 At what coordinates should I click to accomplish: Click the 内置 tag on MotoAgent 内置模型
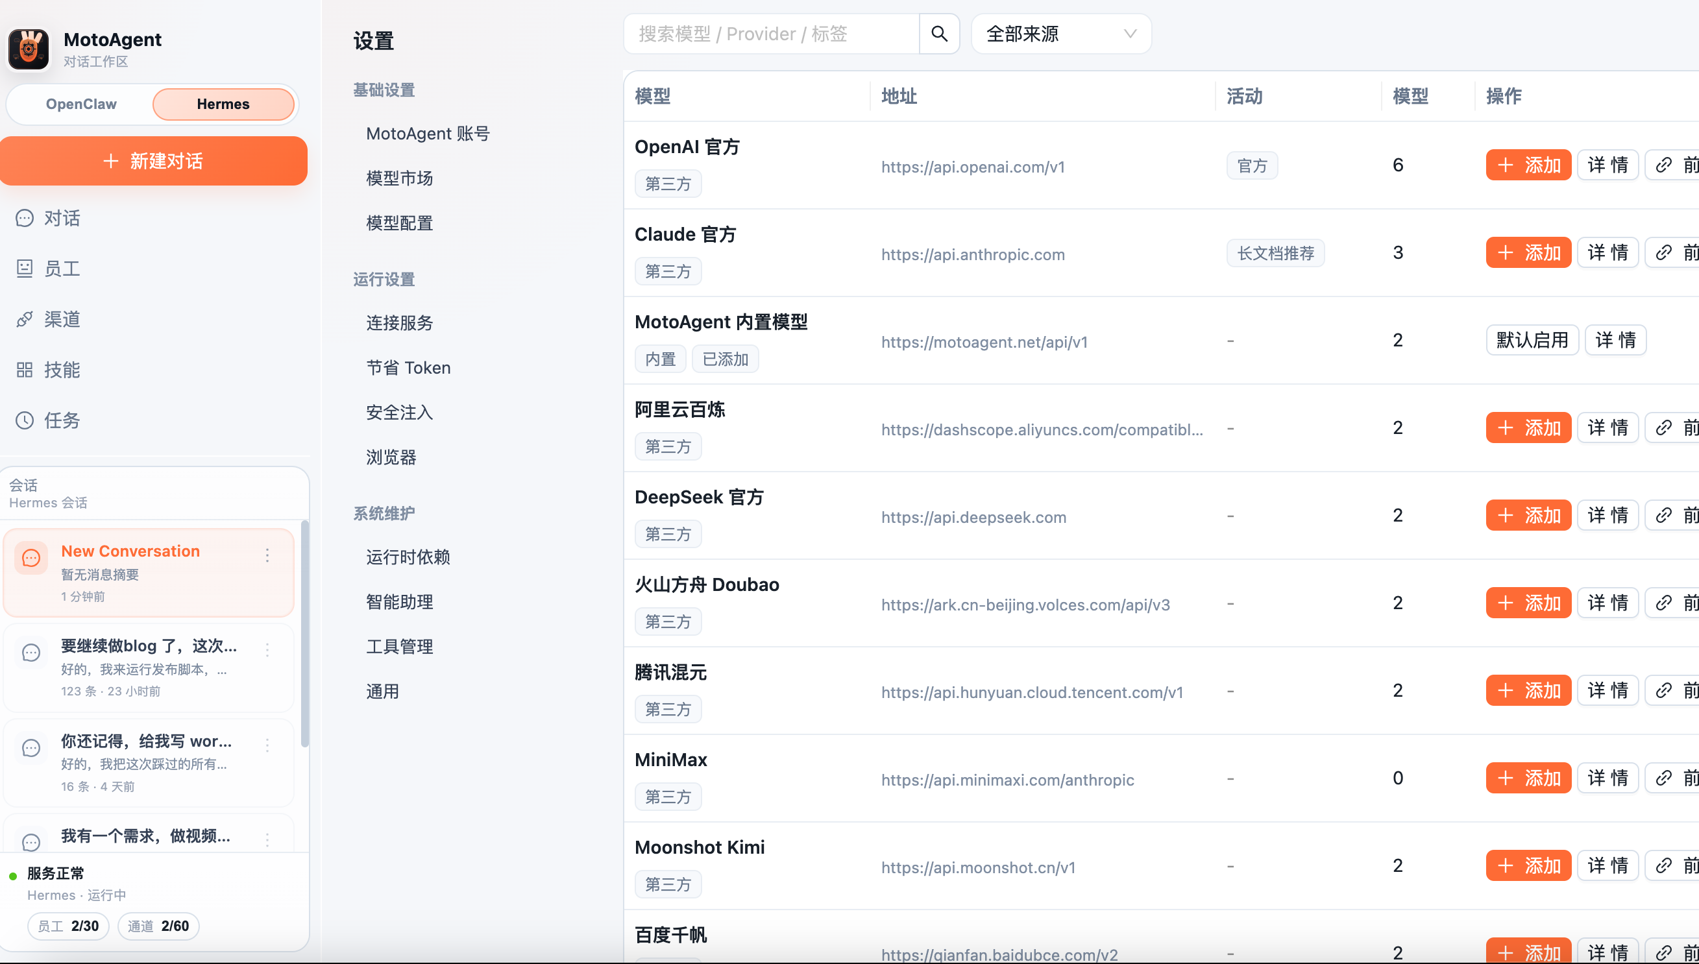click(660, 359)
